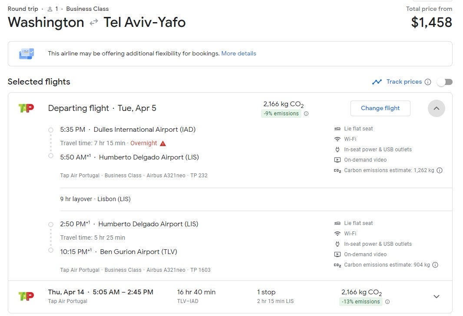Viewport: 463px width, 316px height.
Task: Click the -9% emissions badge
Action: tap(281, 114)
